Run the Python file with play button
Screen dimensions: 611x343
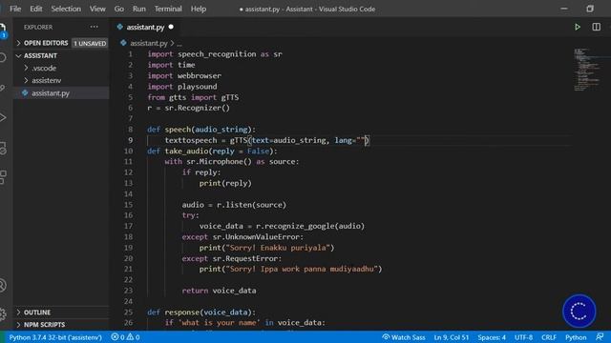coord(578,27)
